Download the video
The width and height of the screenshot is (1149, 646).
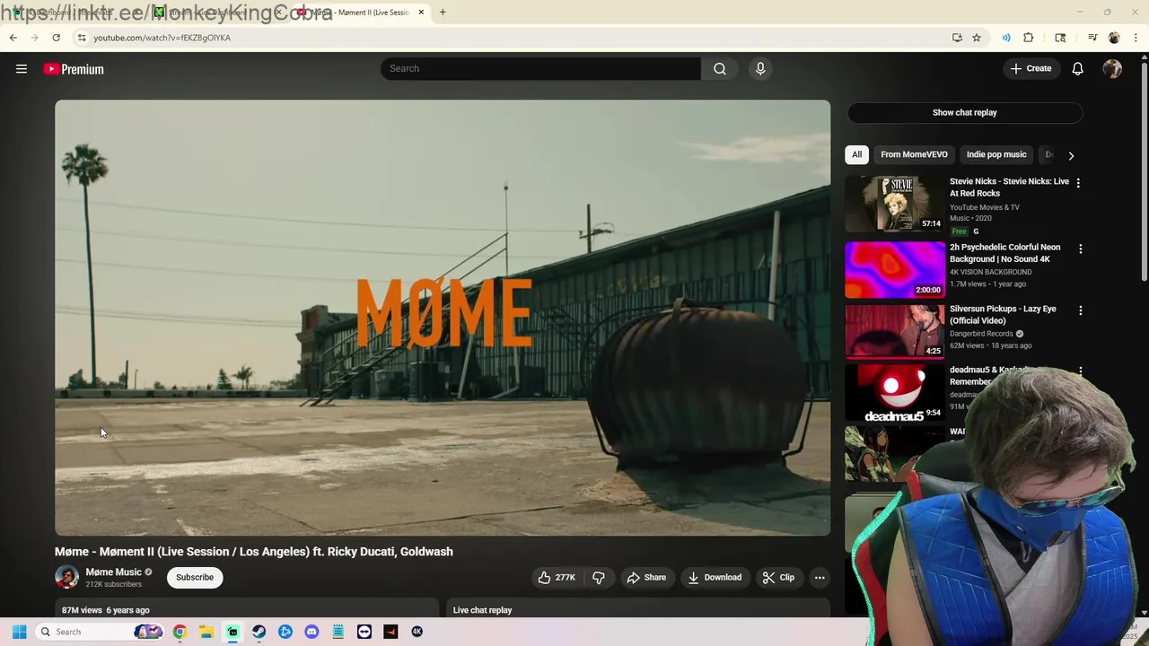coord(715,578)
